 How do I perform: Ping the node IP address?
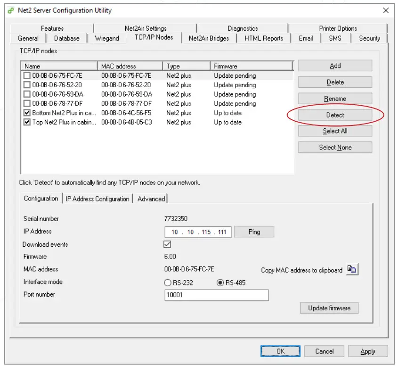coord(254,232)
